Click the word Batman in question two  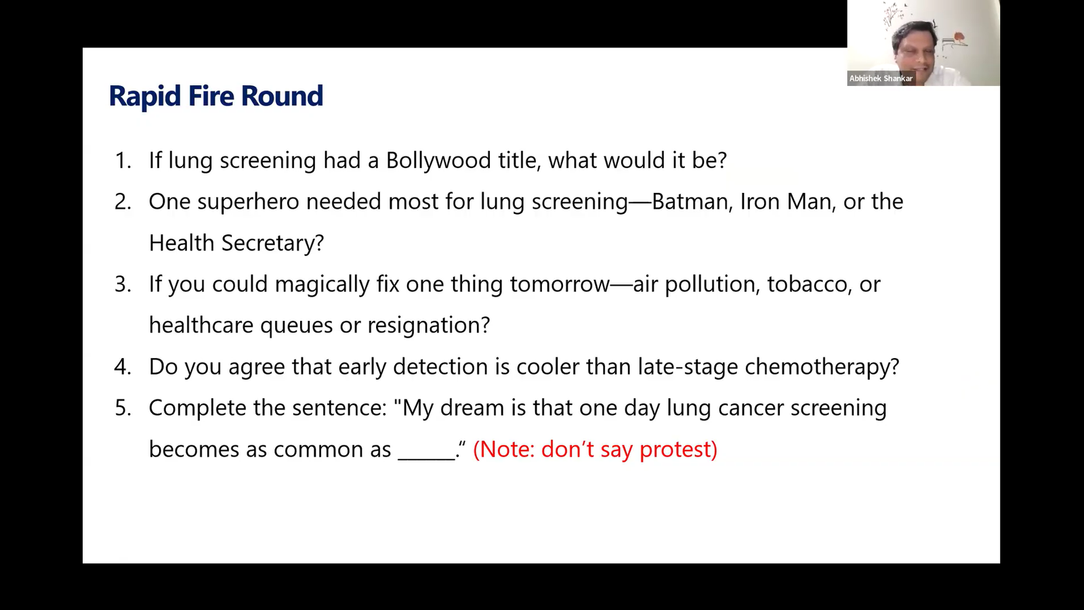pos(691,202)
